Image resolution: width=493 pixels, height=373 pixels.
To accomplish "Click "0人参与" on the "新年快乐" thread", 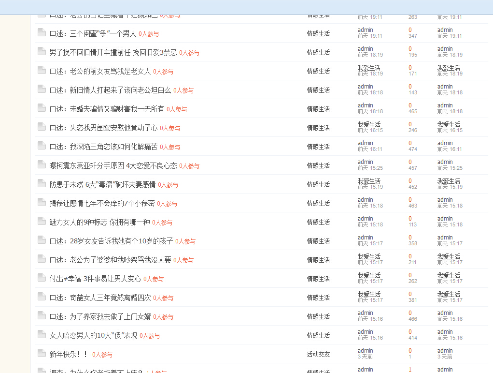I will point(101,354).
